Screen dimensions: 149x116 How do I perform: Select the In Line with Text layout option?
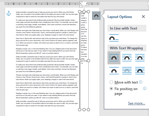click(x=114, y=38)
